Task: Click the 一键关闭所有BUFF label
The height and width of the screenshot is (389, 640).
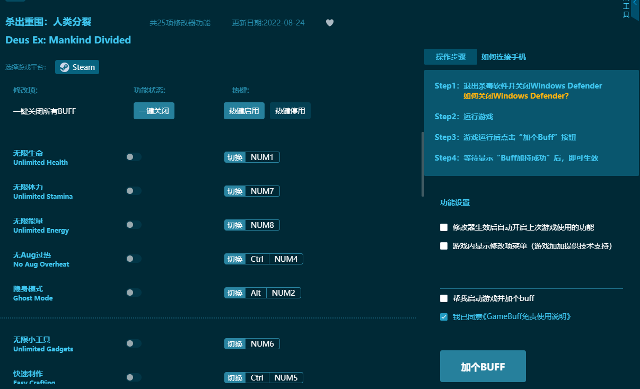Action: 45,111
